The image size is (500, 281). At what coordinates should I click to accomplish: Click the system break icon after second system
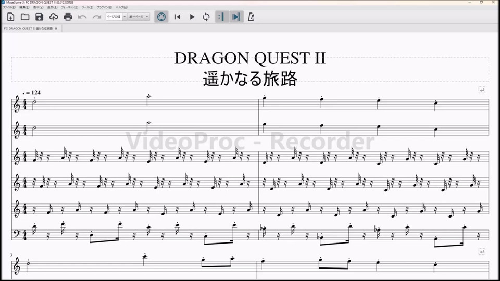click(482, 252)
